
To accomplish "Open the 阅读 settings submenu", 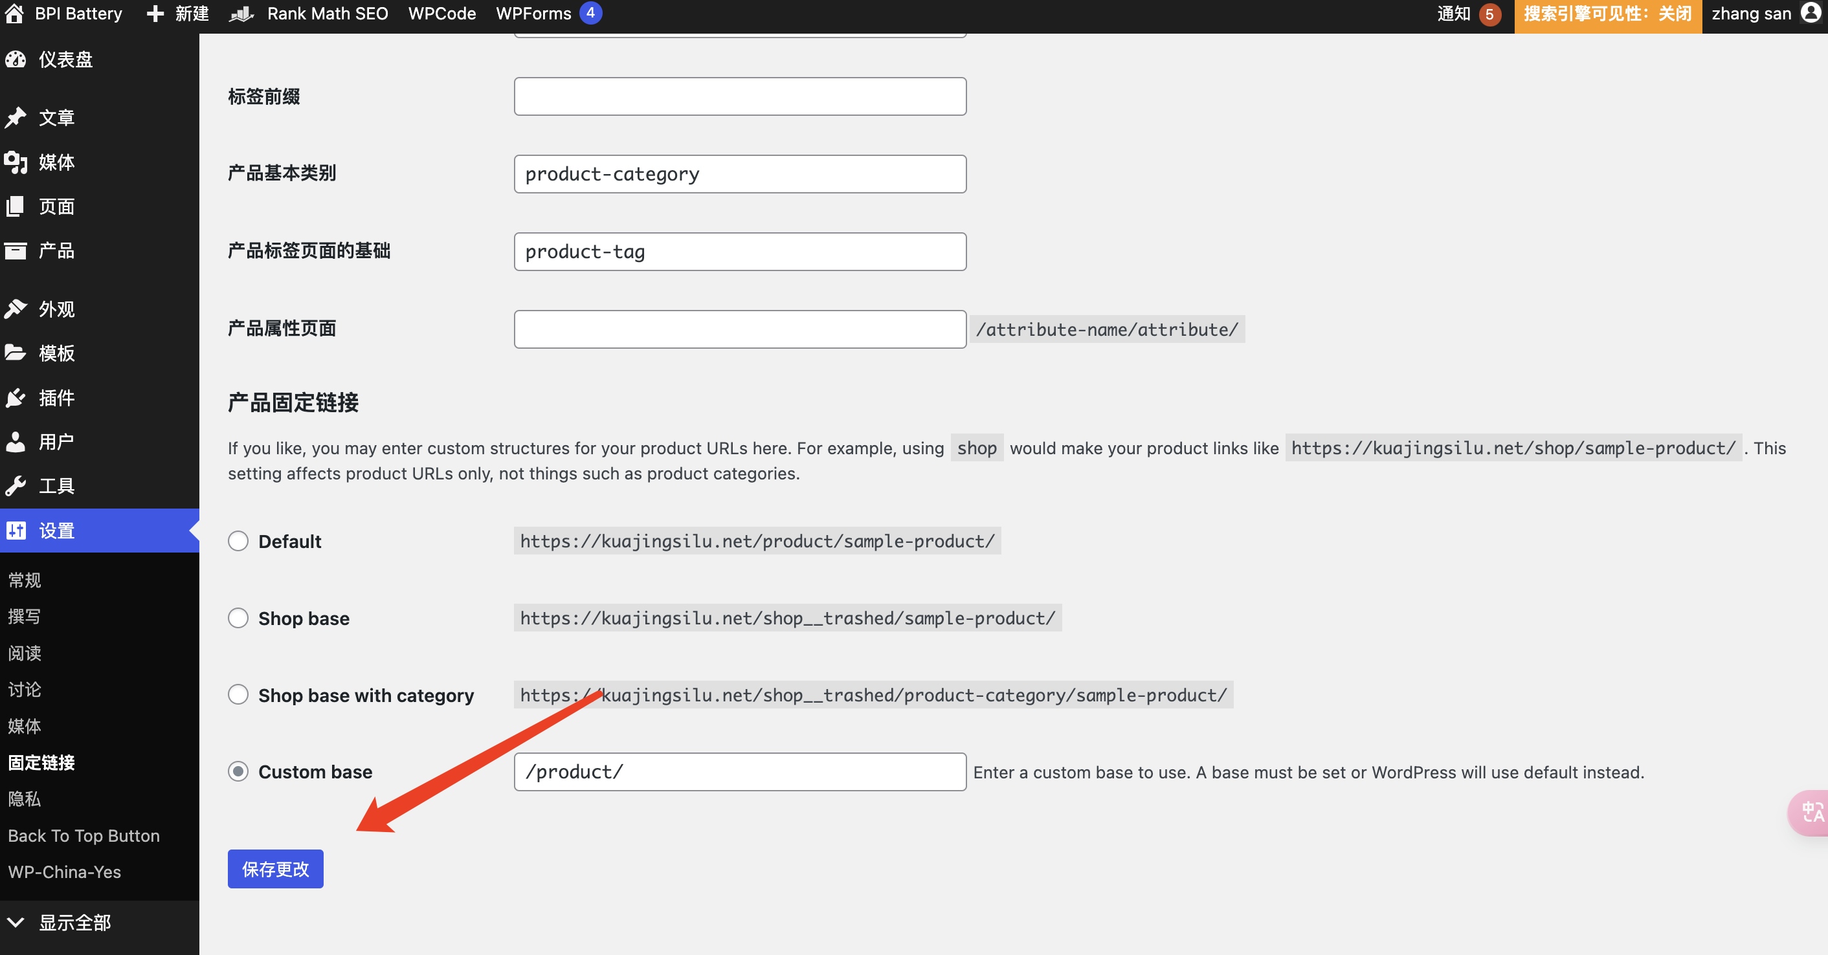I will (x=25, y=653).
